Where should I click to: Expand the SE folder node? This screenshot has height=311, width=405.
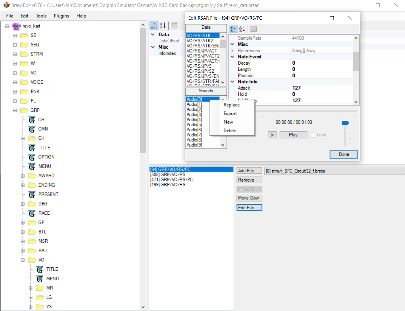[x=15, y=36]
